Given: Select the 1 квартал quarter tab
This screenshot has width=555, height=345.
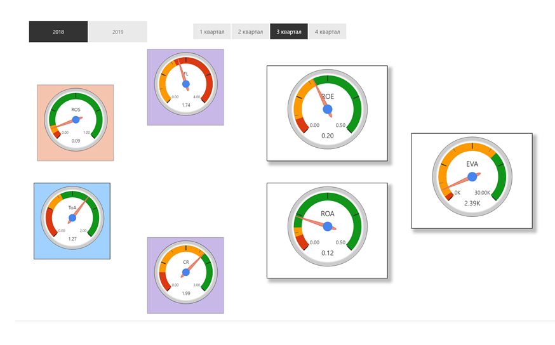Looking at the screenshot, I should [212, 32].
